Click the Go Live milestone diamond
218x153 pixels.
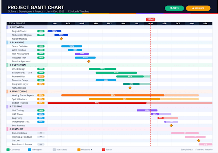[x=199, y=141]
